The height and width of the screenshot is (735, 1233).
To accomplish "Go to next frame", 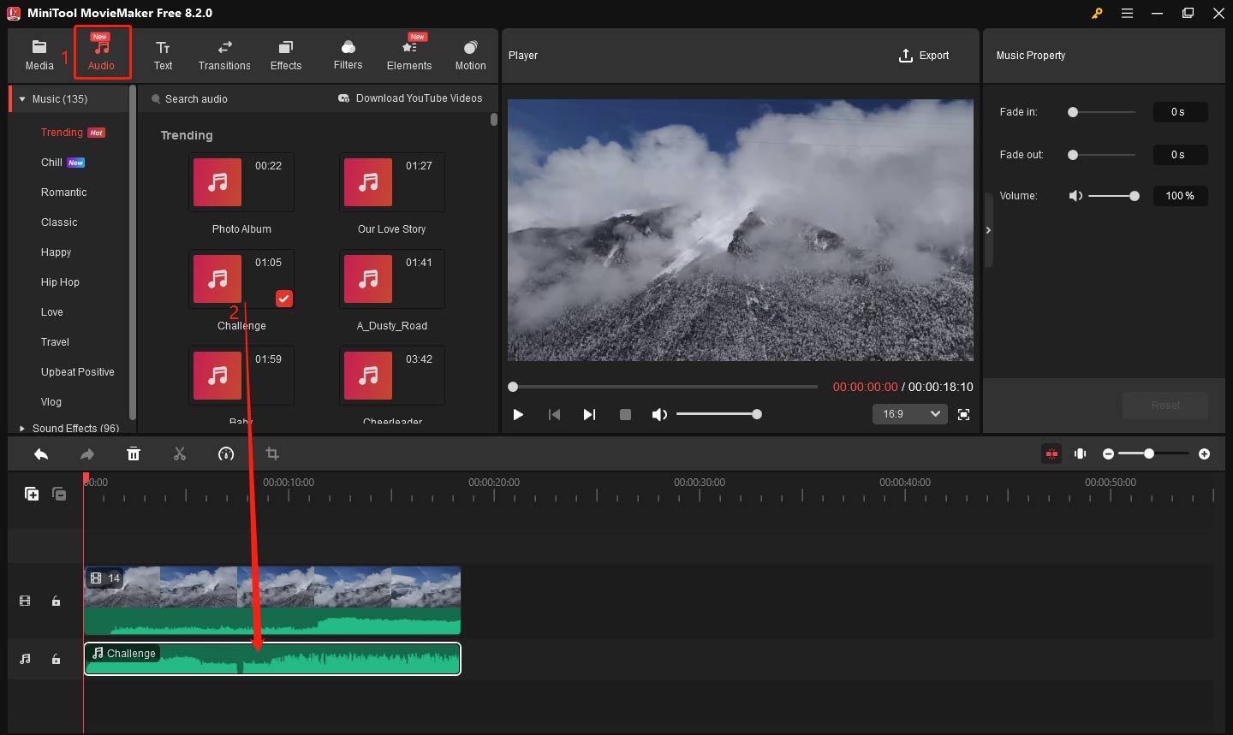I will point(589,414).
